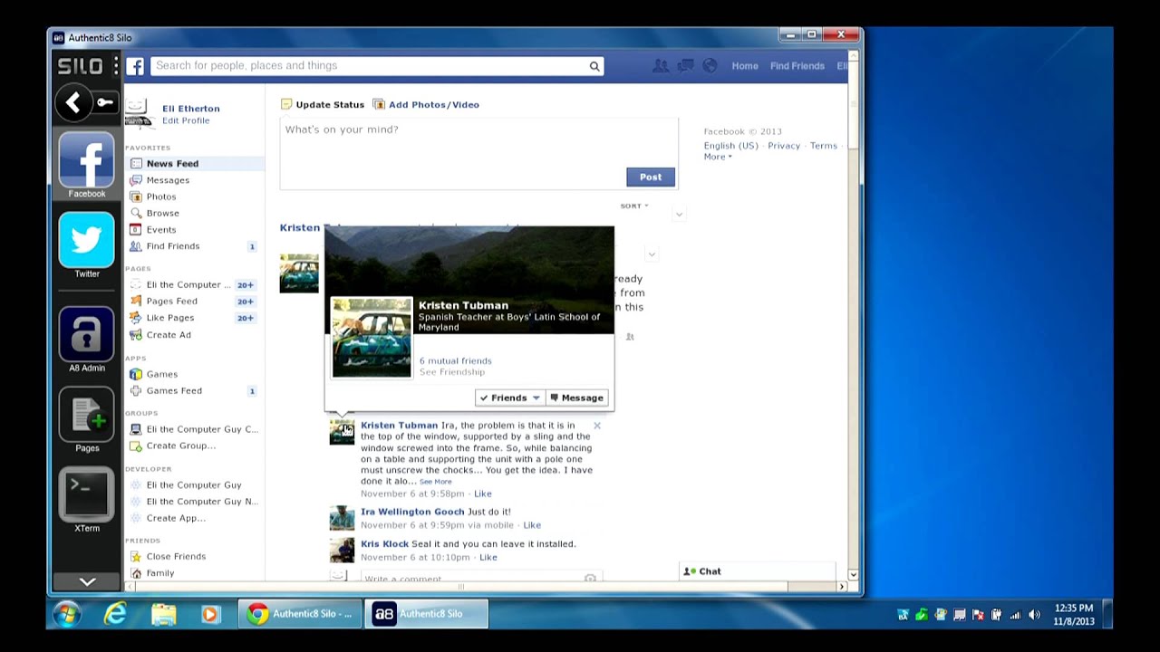This screenshot has height=652, width=1160.
Task: Open the Pages app in Silo sidebar
Action: pyautogui.click(x=87, y=420)
